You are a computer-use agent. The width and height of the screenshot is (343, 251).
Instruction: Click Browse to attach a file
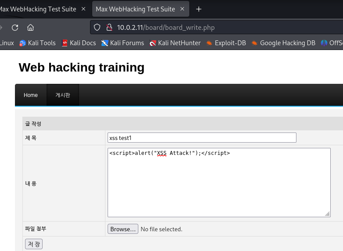[x=123, y=229]
